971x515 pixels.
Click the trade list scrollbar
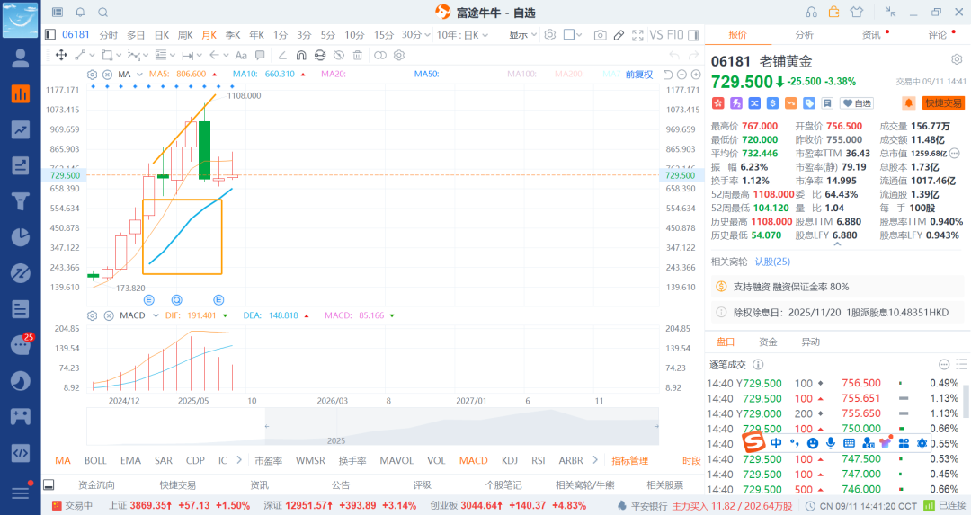coord(966,401)
